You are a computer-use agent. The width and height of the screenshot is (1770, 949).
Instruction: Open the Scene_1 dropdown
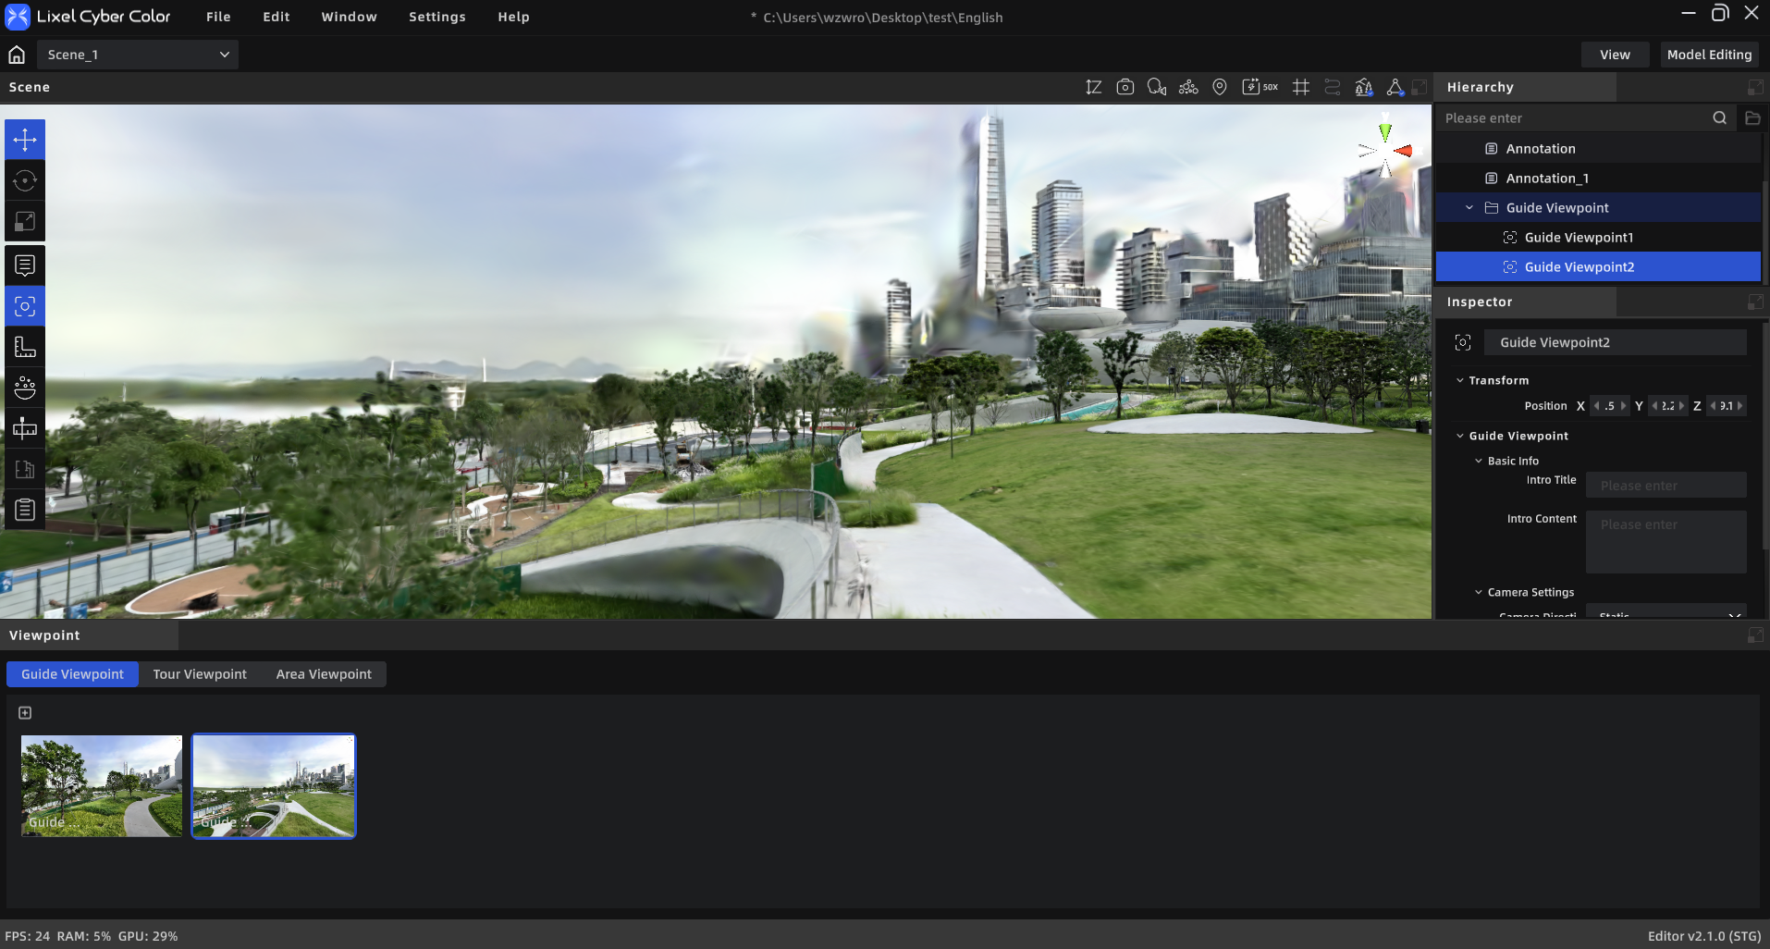point(138,55)
